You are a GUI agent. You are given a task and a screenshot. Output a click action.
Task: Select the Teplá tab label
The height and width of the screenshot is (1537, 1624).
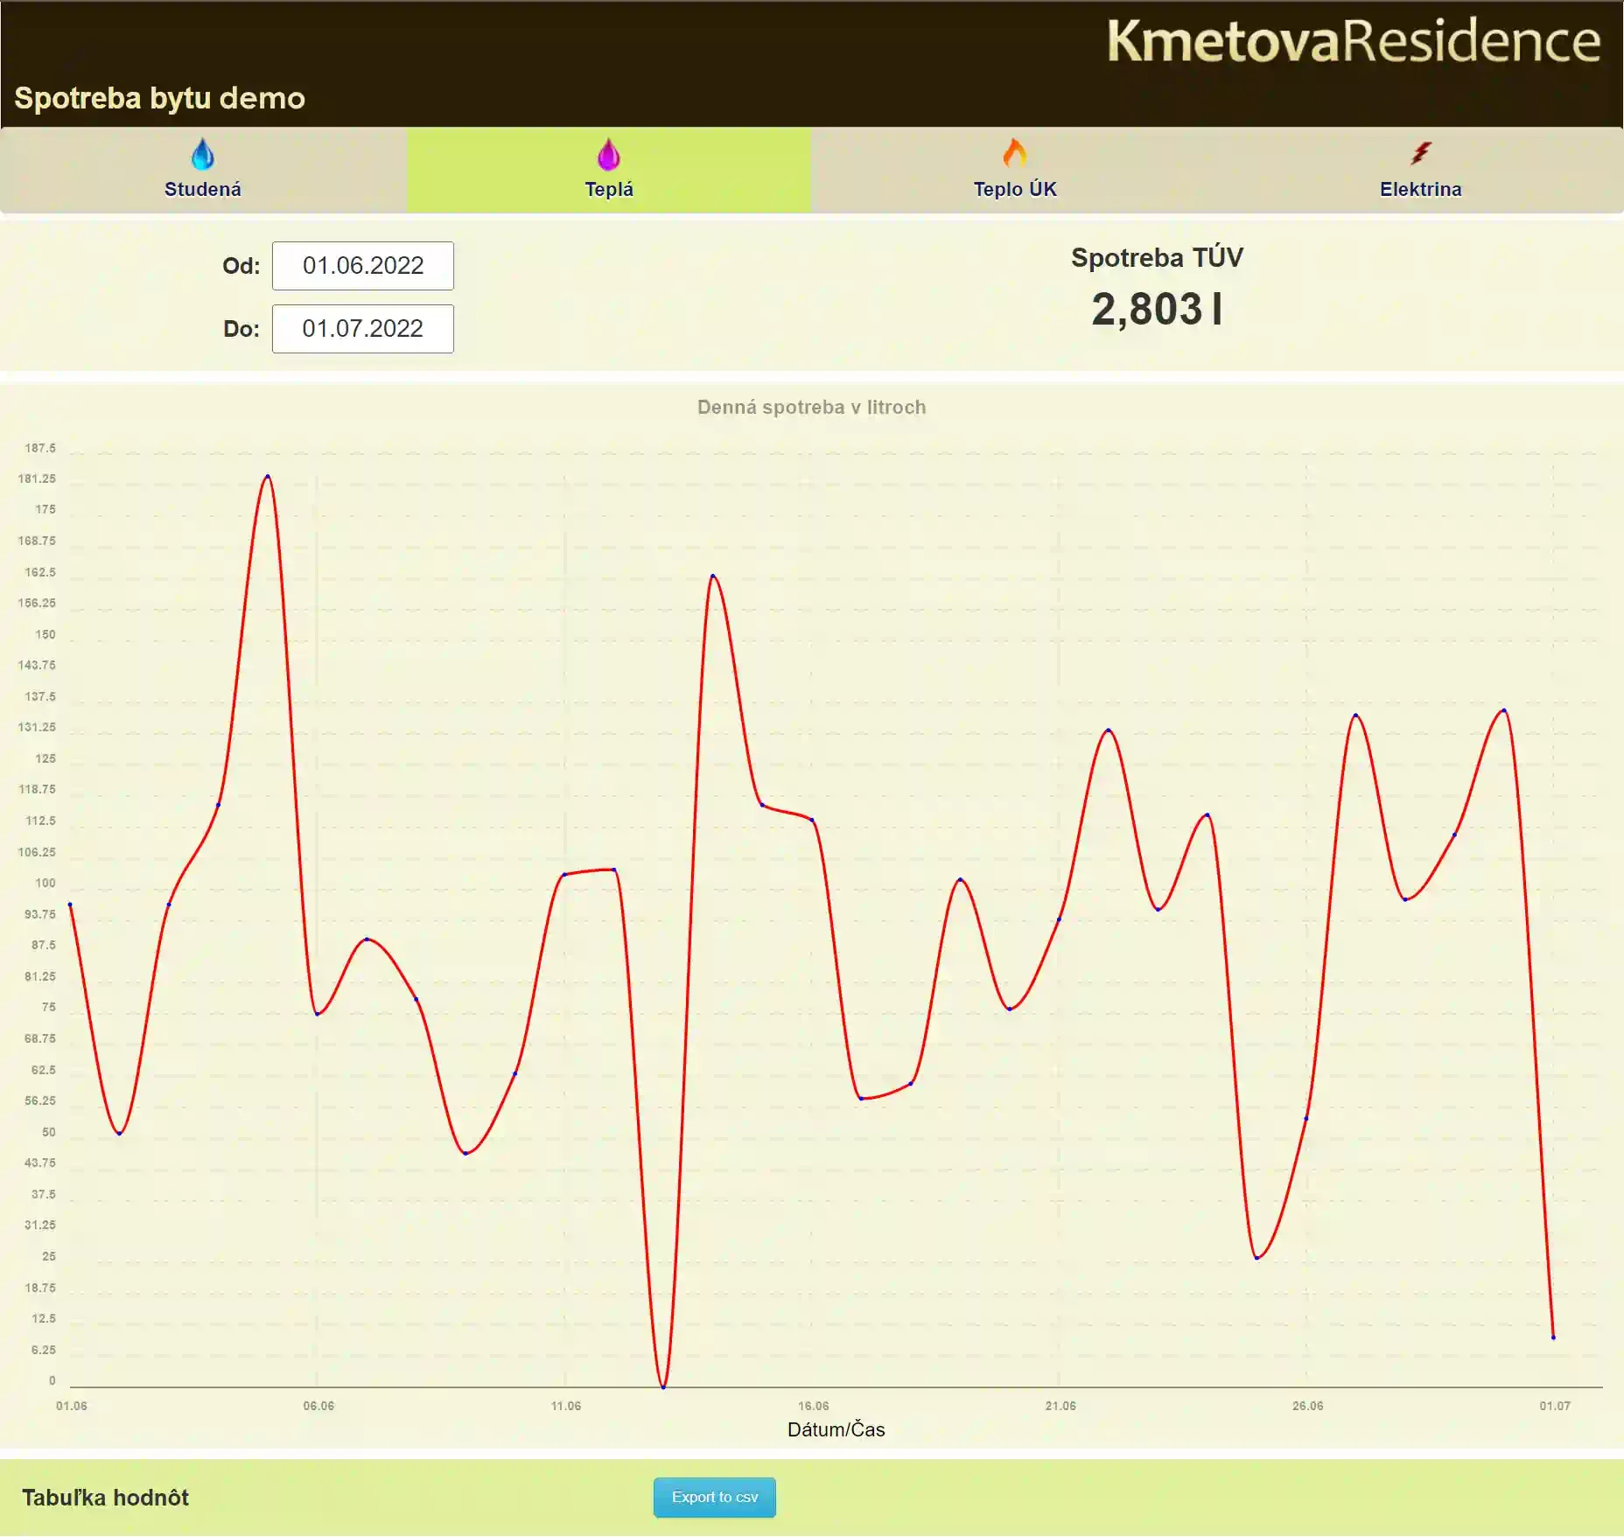(x=608, y=189)
